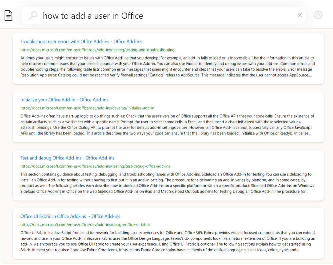Select the snippet beginning 'At times your users might encounter'

pyautogui.click(x=168, y=66)
